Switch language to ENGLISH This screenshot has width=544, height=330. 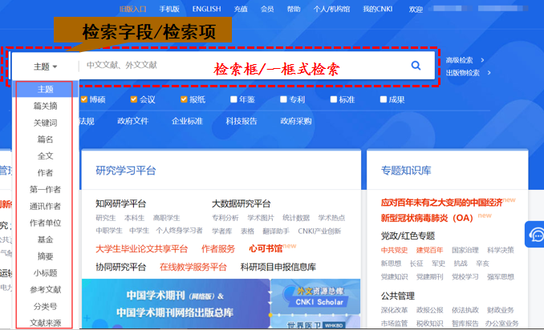206,9
